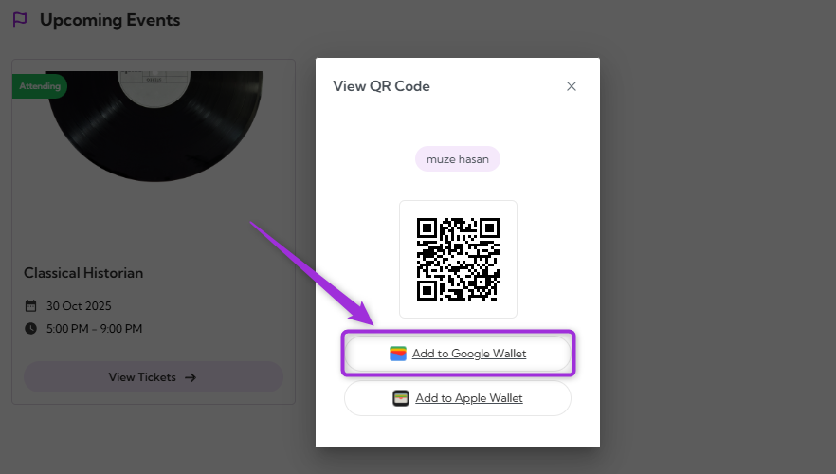Click the vinyl record event image
The width and height of the screenshot is (836, 474).
(x=154, y=126)
